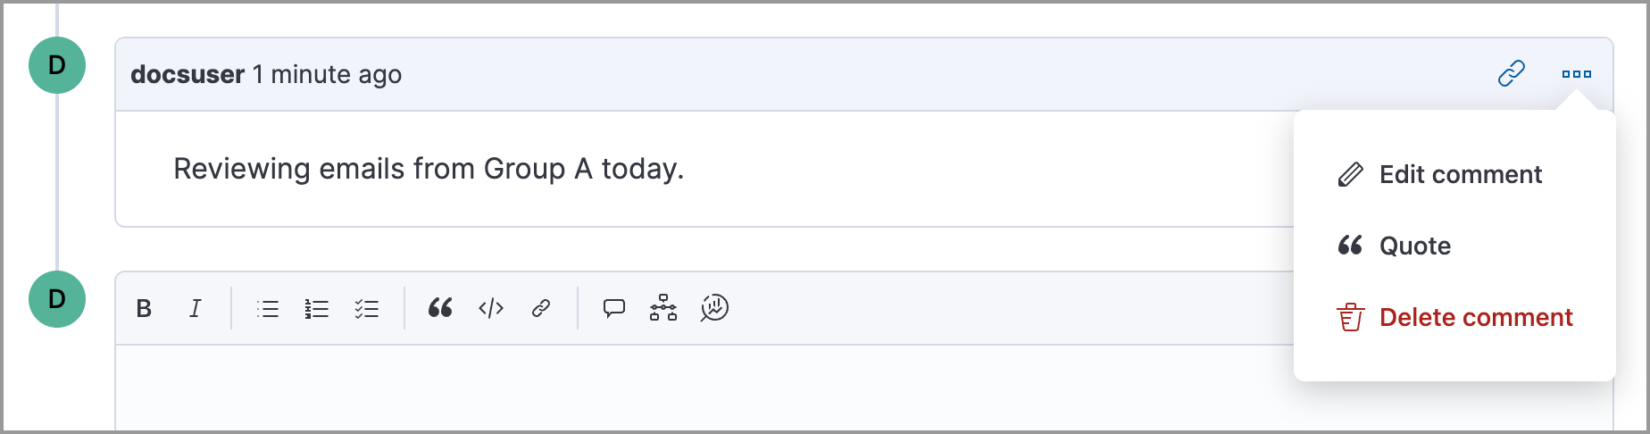Choose Edit comment from the menu
The image size is (1650, 434).
(x=1460, y=174)
